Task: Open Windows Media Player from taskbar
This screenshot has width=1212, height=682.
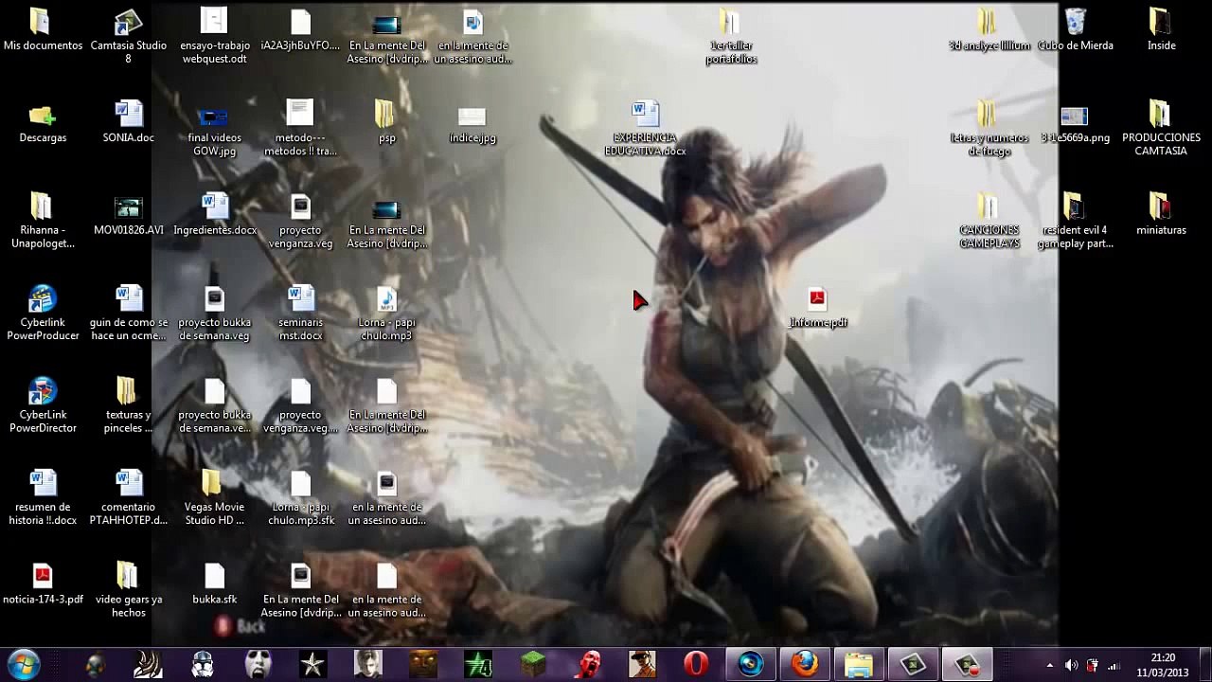Action: coord(751,665)
